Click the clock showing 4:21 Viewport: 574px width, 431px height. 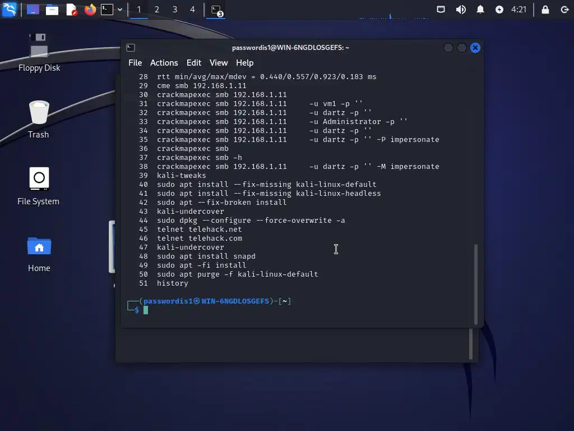519,10
